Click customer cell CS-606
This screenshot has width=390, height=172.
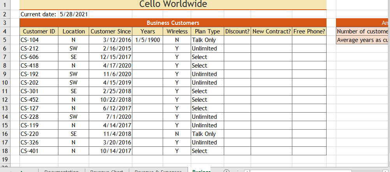tap(39, 57)
